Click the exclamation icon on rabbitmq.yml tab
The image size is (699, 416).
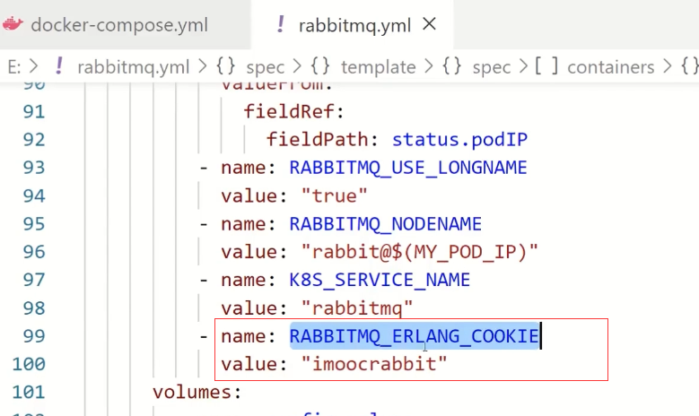point(280,24)
